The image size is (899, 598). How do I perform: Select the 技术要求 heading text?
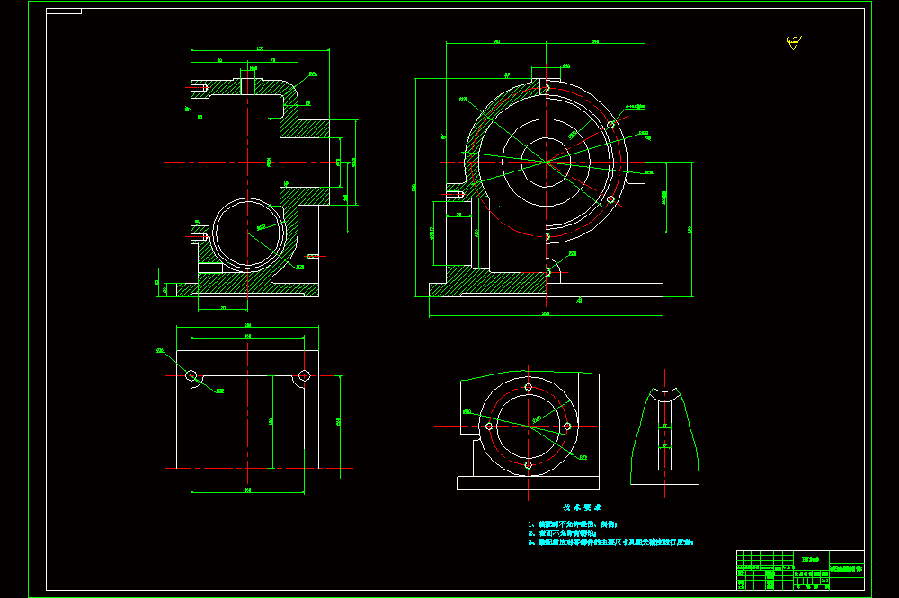(x=582, y=507)
